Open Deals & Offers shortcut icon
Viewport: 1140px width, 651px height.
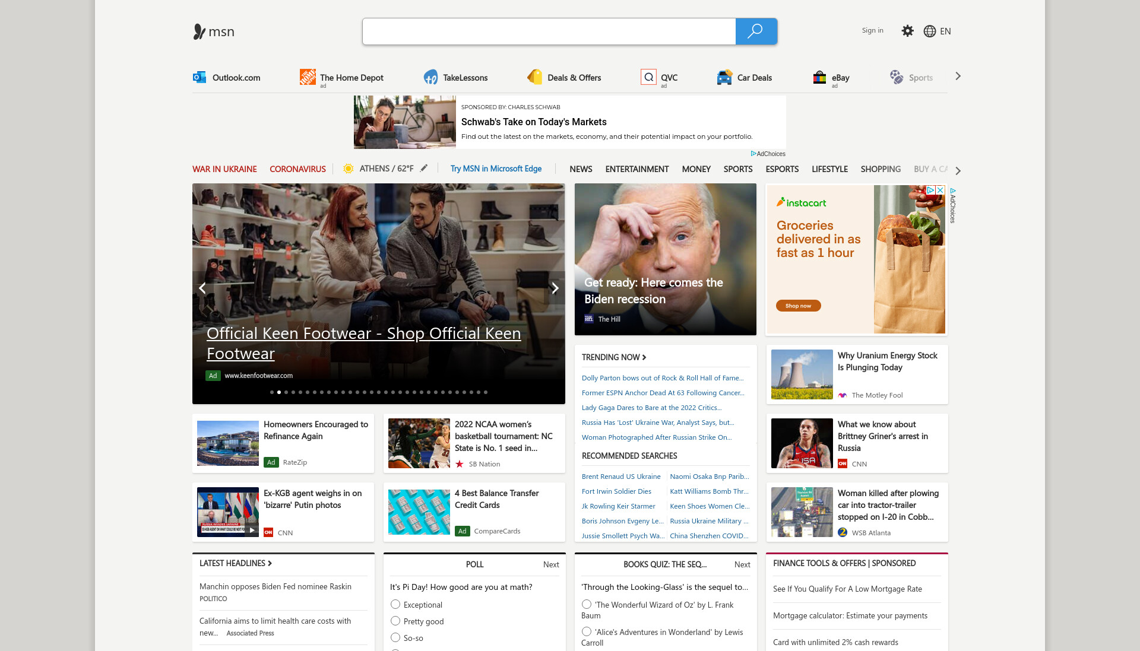[x=535, y=77]
